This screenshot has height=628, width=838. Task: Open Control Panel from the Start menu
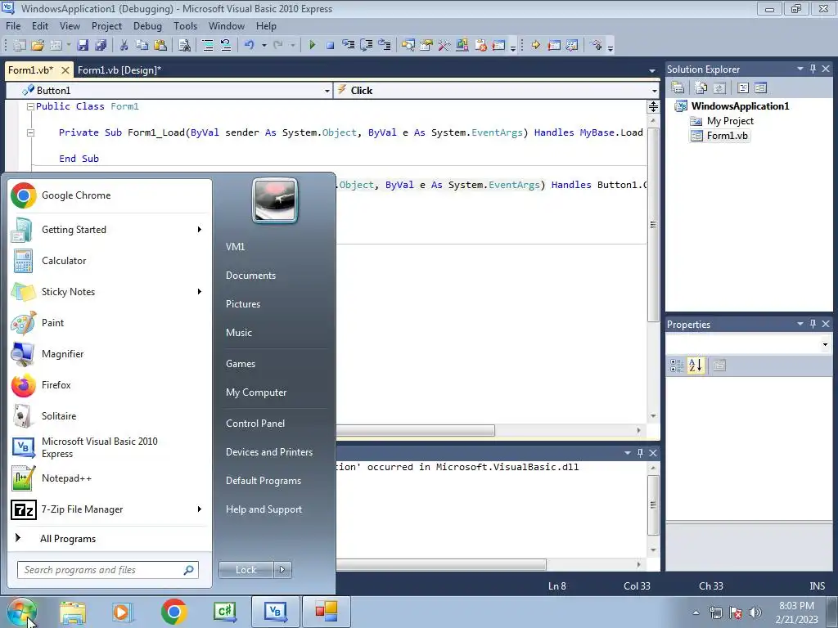(x=255, y=424)
